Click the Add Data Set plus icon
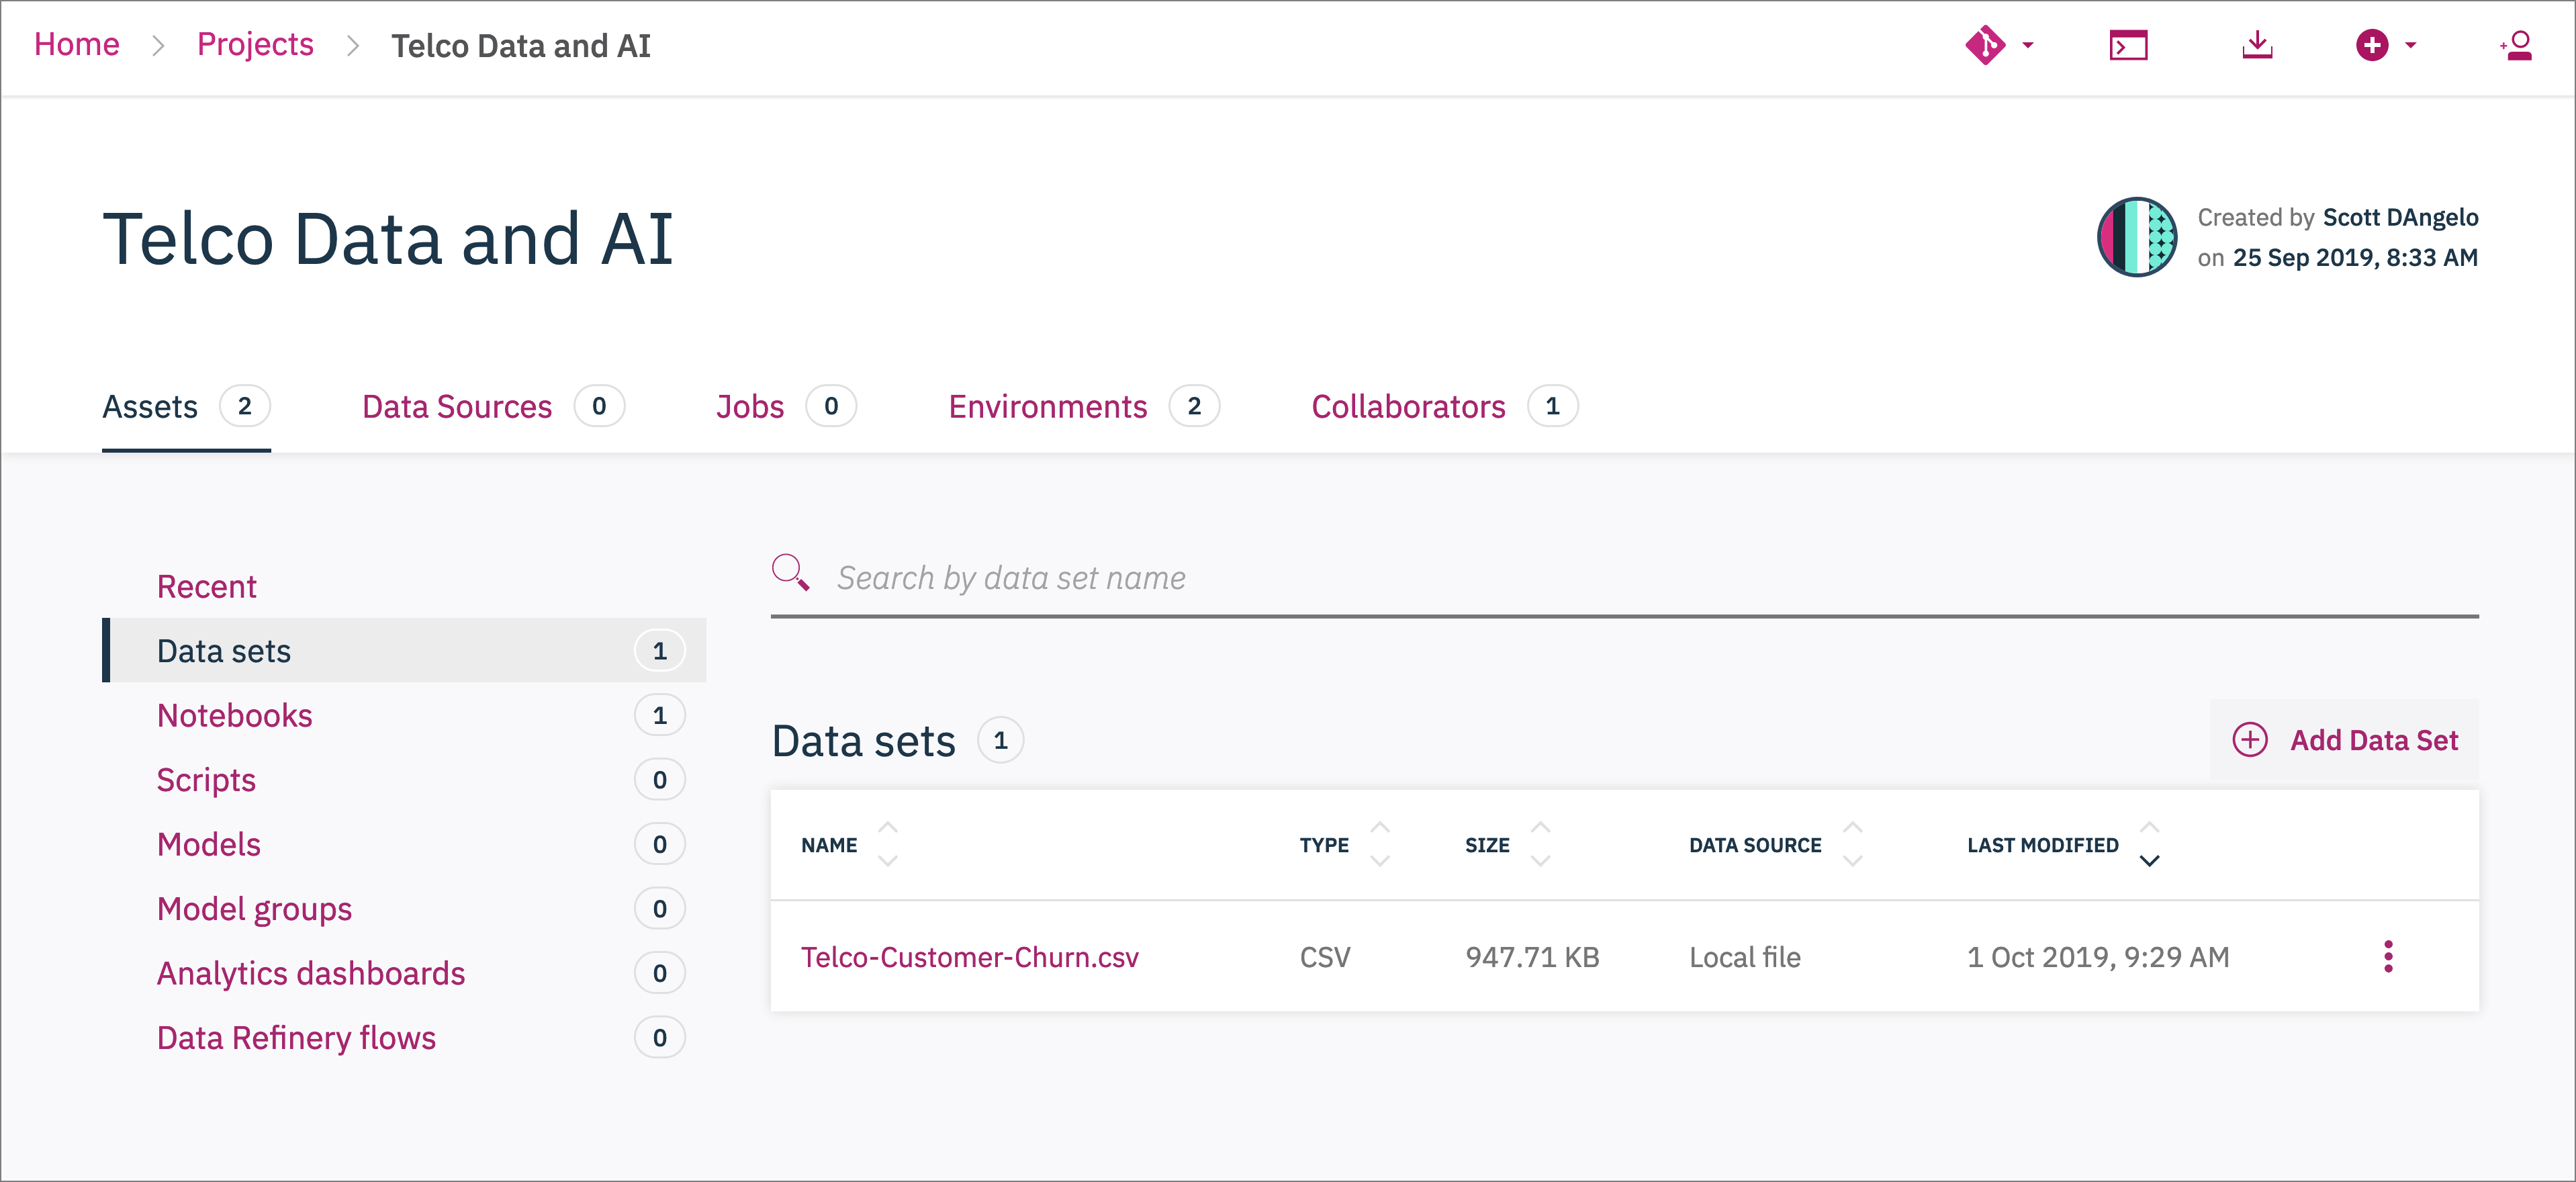Screen dimensions: 2576x1182 (2250, 739)
